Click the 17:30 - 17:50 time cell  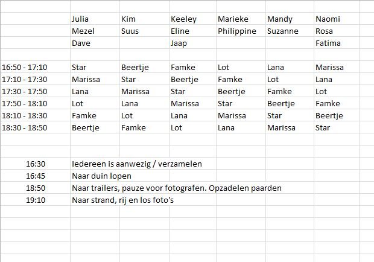click(x=36, y=91)
